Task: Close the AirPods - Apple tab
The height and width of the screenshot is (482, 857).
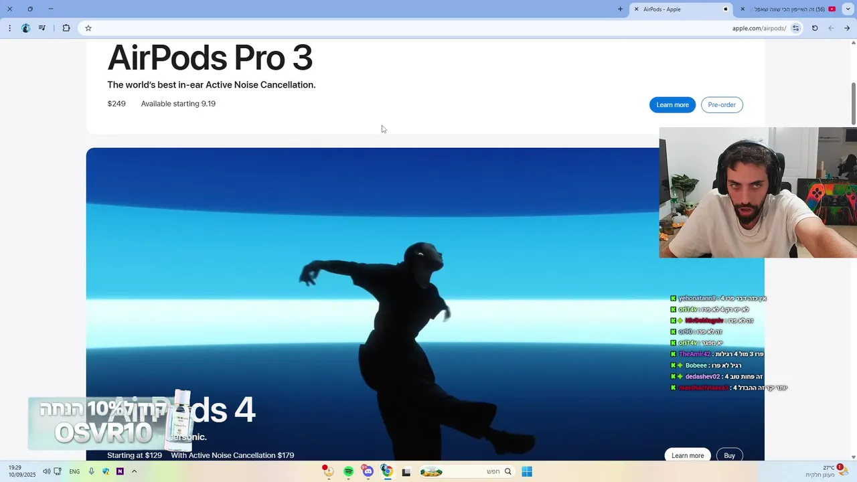Action: [x=636, y=9]
